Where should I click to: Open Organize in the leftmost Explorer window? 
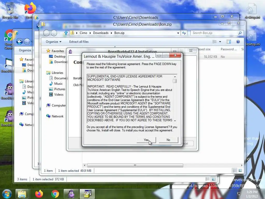25,50
